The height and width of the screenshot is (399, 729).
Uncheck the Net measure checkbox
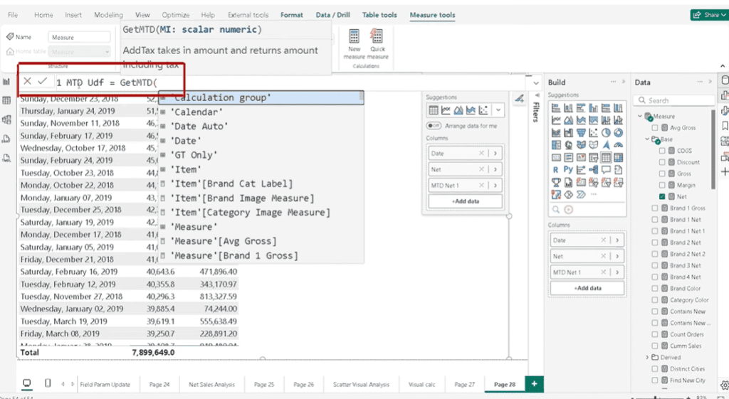(x=662, y=196)
